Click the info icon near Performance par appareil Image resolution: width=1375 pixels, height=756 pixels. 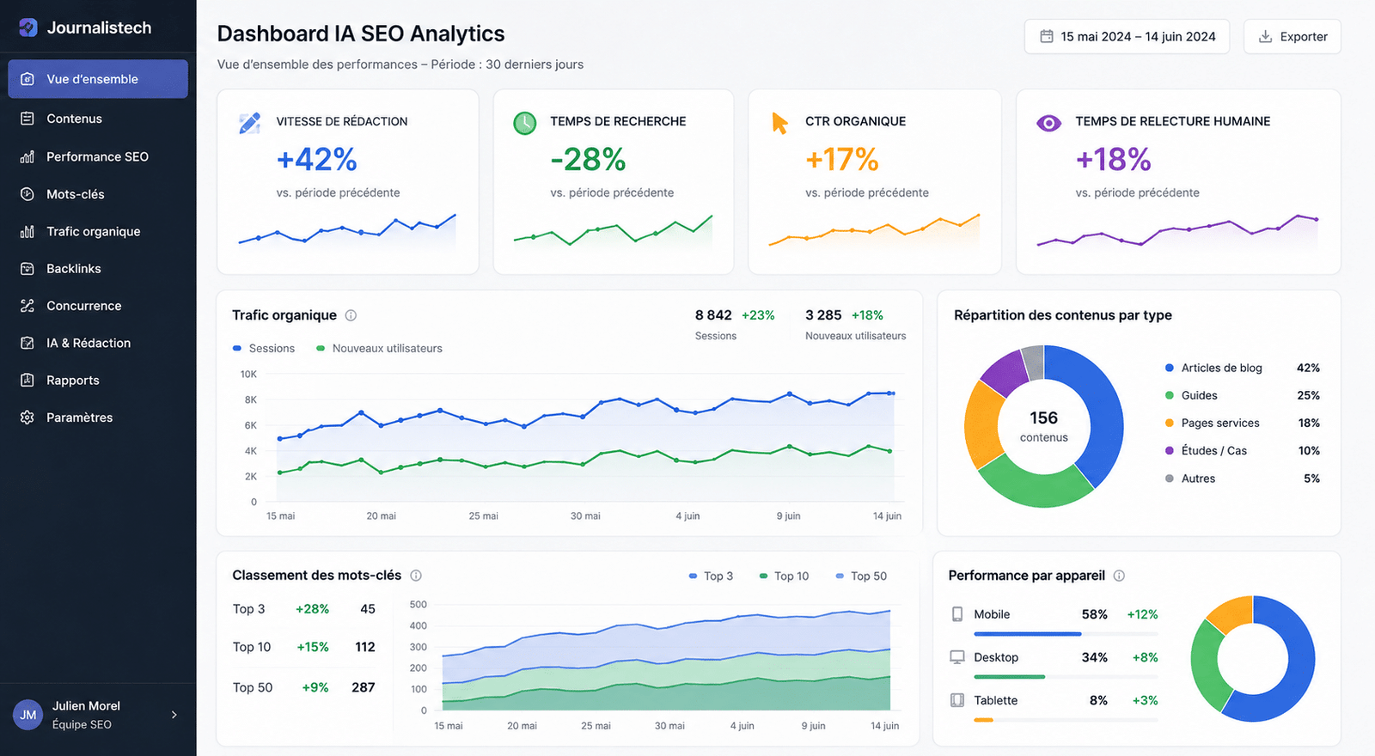[x=1119, y=576]
